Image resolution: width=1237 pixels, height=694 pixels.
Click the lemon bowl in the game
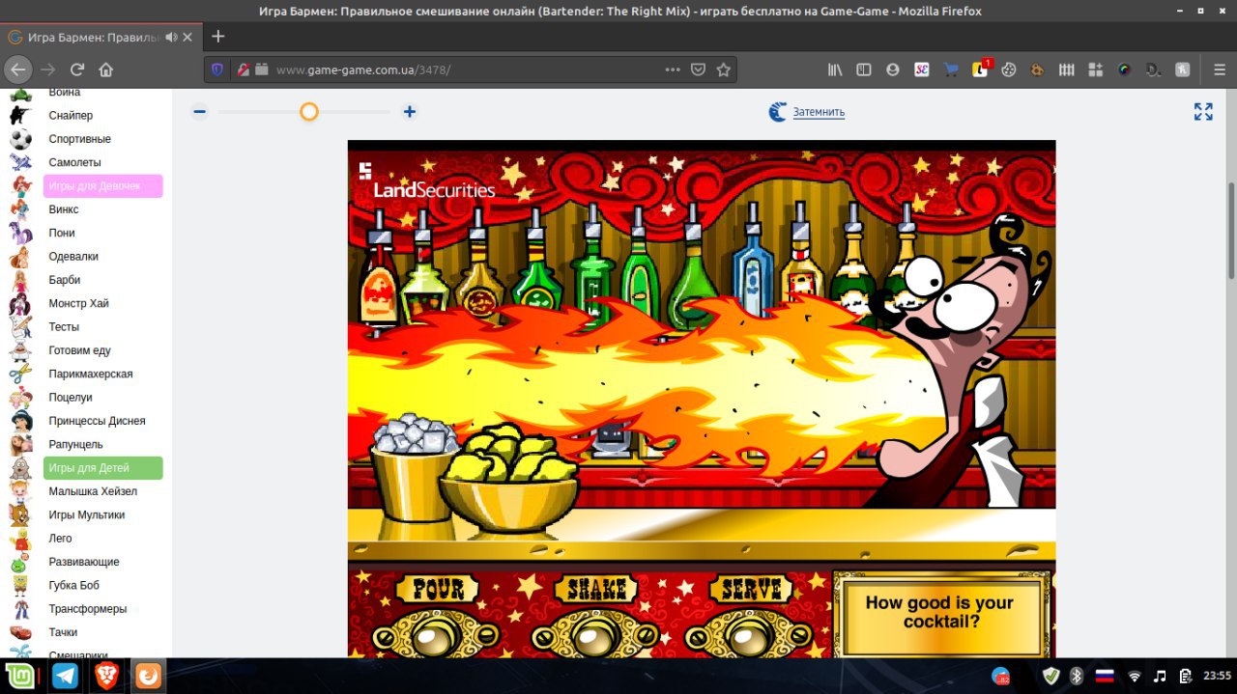[508, 480]
